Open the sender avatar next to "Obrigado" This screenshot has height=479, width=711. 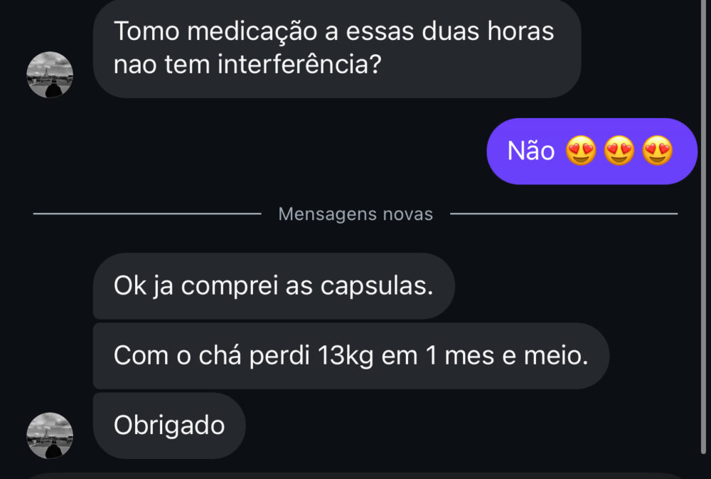point(50,435)
